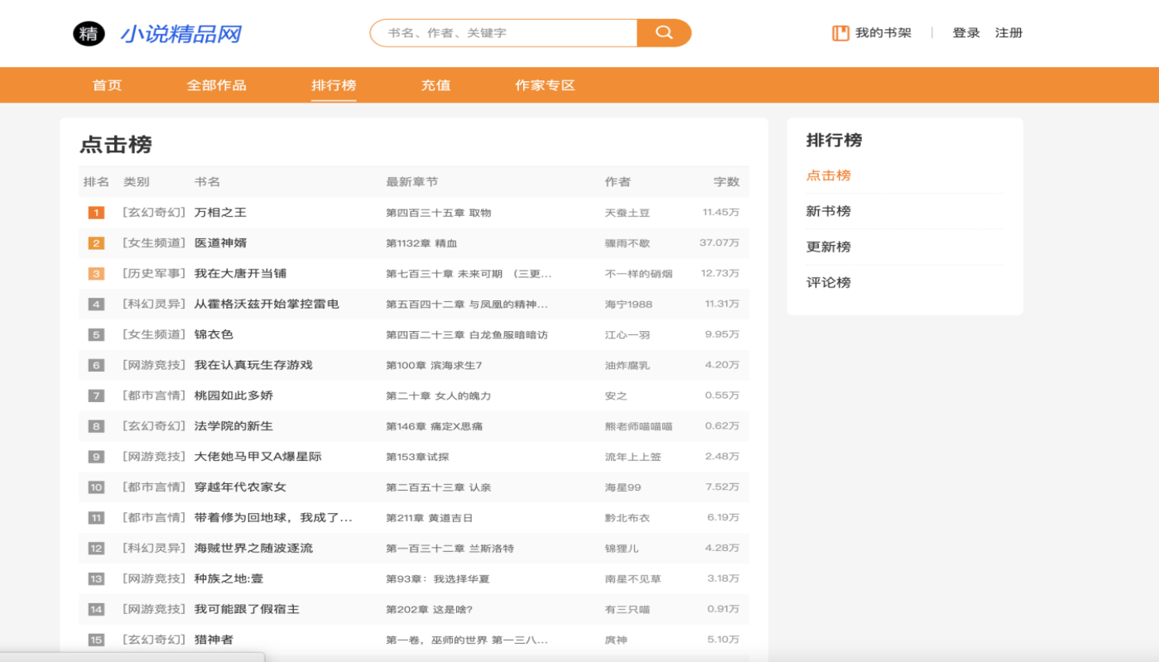
Task: Open the 作家专区 navigation tab
Action: (x=545, y=85)
